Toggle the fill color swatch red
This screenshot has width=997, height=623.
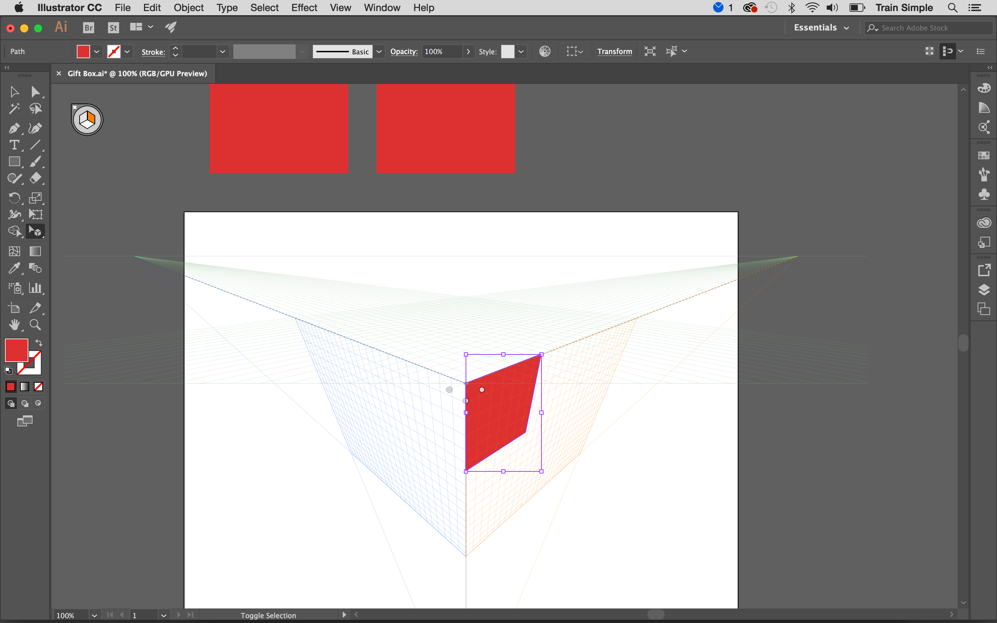click(17, 351)
